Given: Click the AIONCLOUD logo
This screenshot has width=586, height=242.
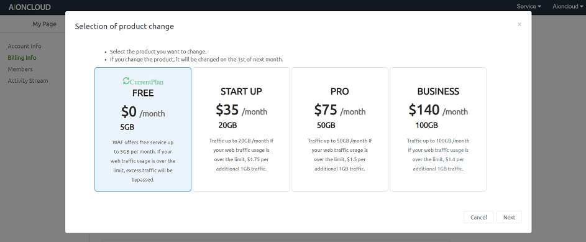Looking at the screenshot, I should [30, 7].
